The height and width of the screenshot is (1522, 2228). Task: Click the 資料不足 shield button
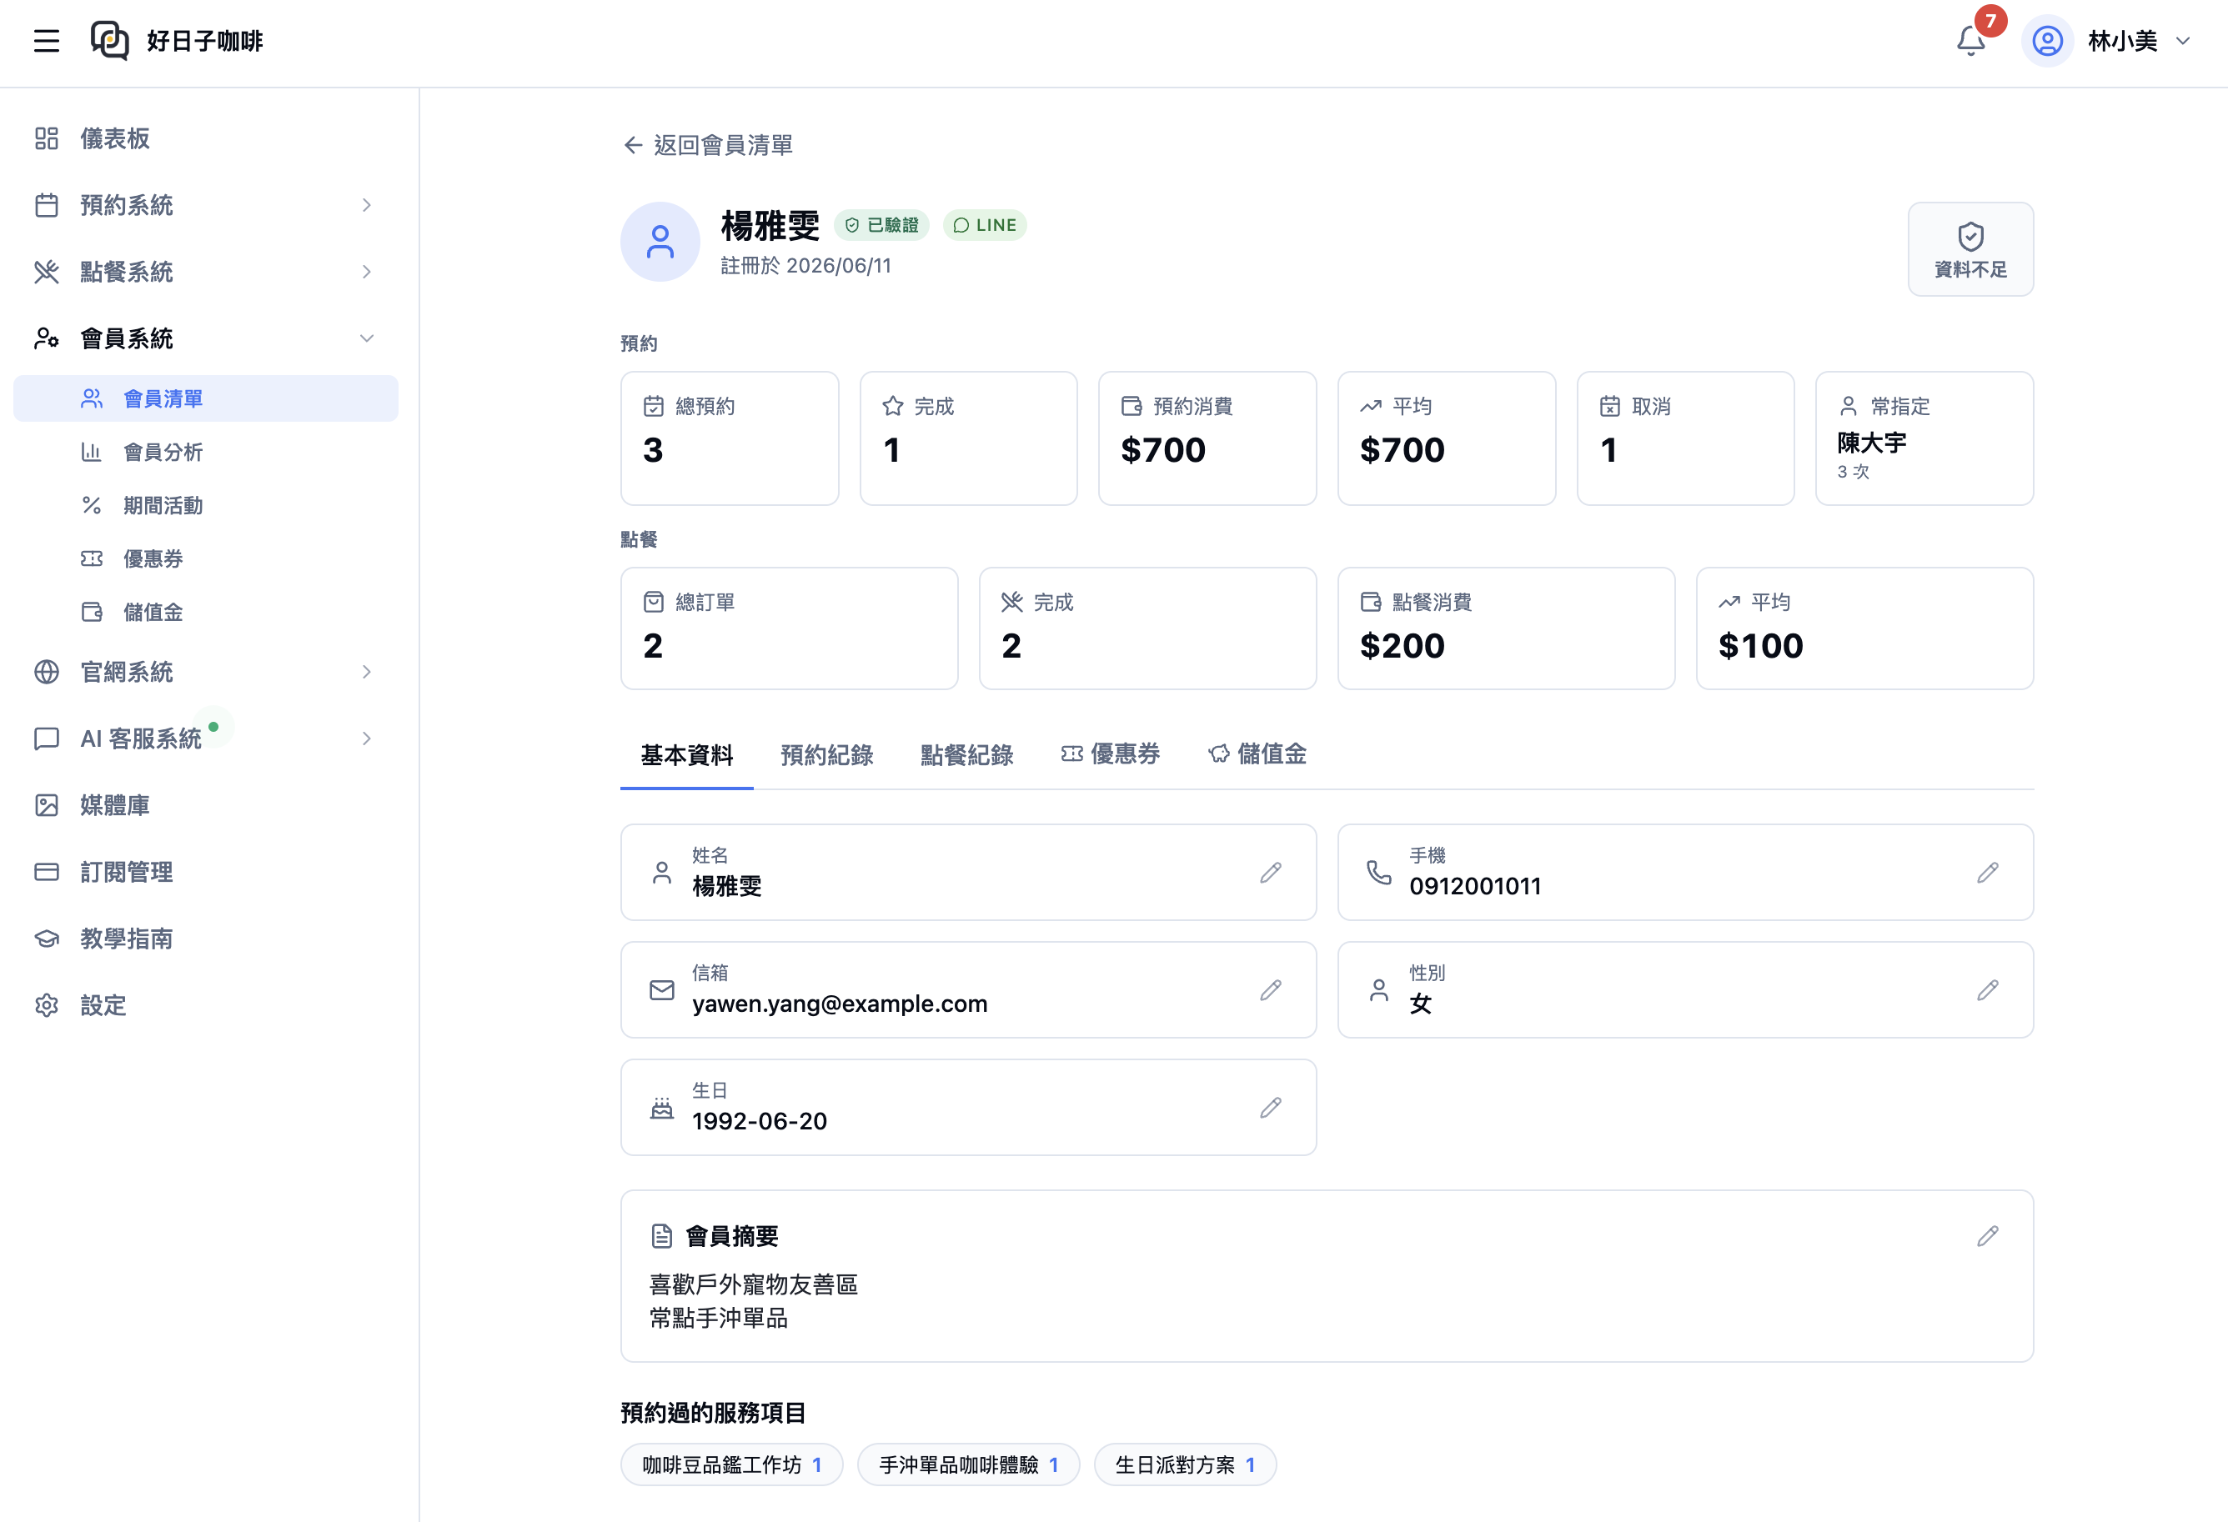coord(1970,249)
